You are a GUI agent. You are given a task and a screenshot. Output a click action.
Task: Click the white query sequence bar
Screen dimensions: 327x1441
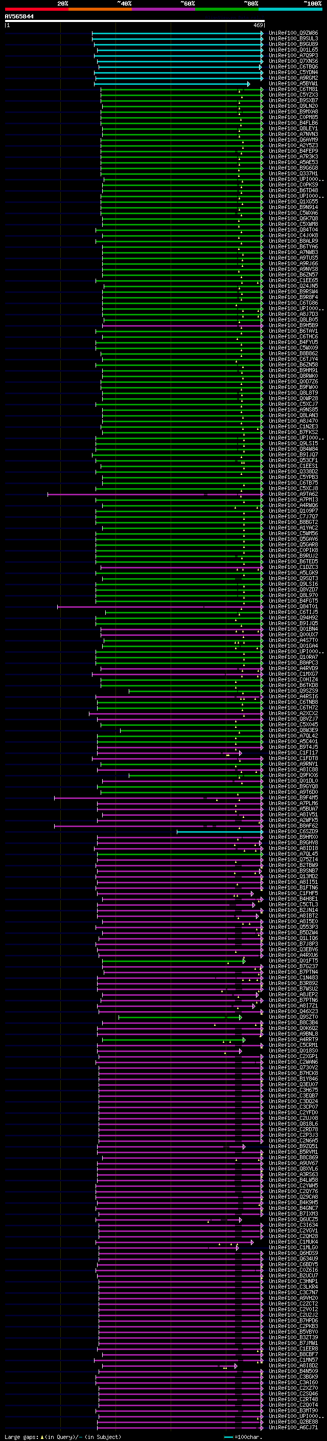[x=135, y=21]
